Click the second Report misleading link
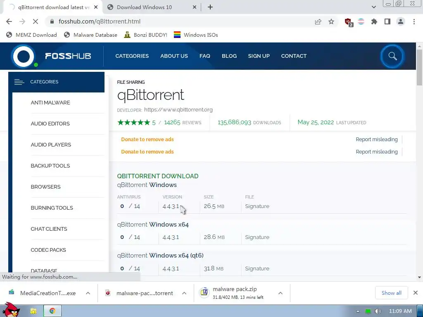 [377, 152]
